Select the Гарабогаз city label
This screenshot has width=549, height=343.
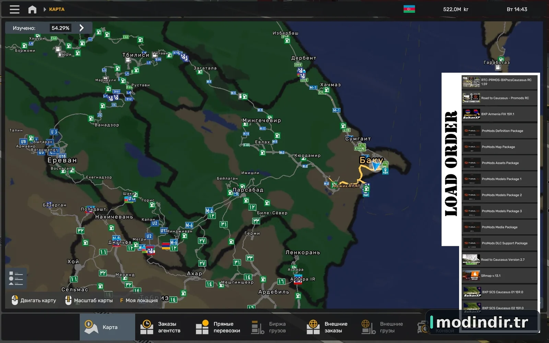497,62
